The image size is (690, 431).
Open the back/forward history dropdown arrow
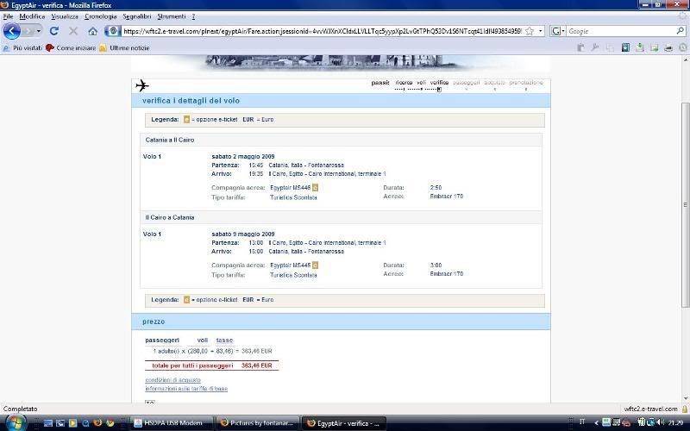(39, 31)
